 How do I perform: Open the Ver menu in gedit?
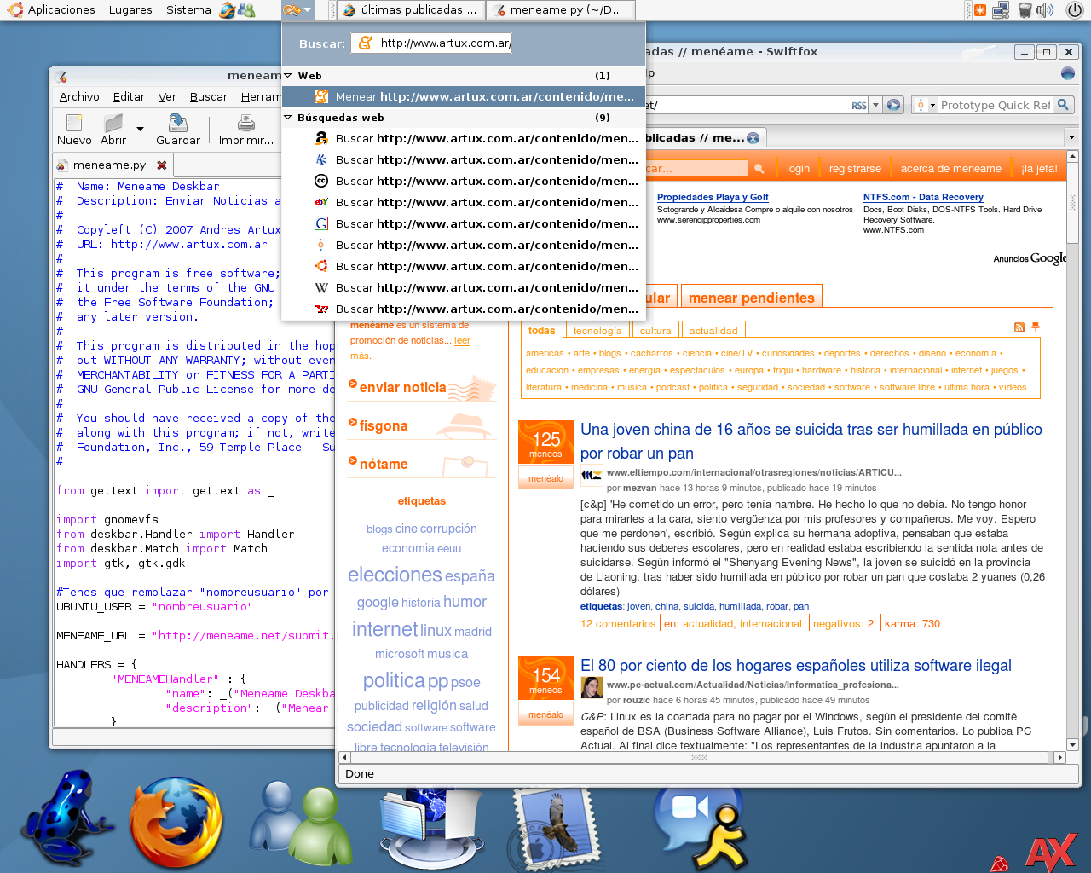click(x=167, y=96)
